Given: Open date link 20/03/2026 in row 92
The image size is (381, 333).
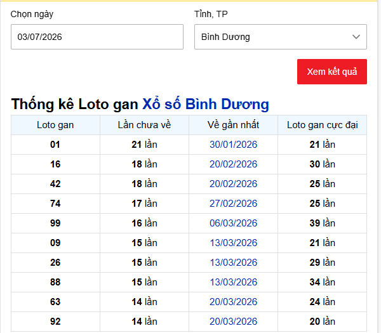Looking at the screenshot, I should click(x=233, y=322).
